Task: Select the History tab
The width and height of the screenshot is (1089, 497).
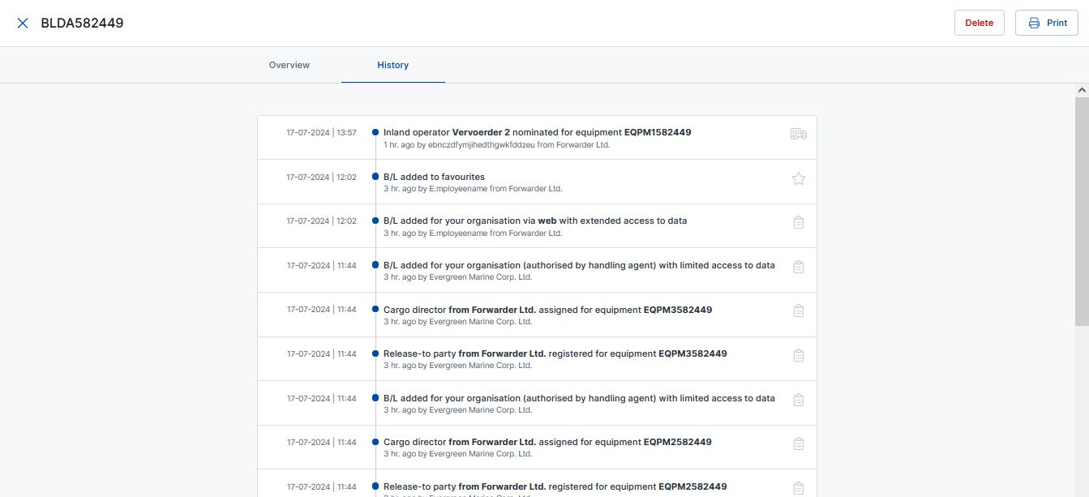Action: tap(393, 65)
